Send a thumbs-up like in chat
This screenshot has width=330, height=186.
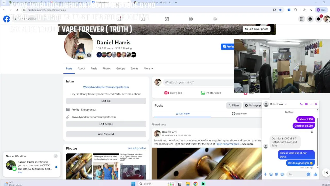click(x=315, y=174)
